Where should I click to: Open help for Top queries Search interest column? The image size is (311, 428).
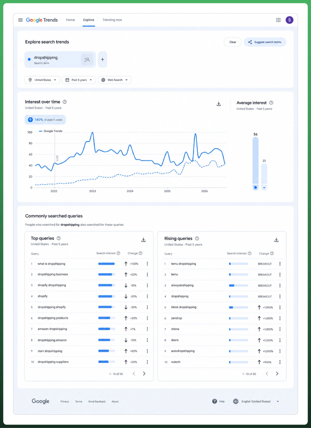click(x=118, y=253)
